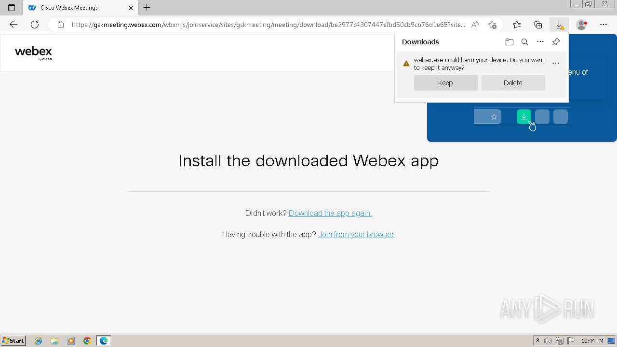Launch Google Chrome from taskbar

click(x=87, y=341)
